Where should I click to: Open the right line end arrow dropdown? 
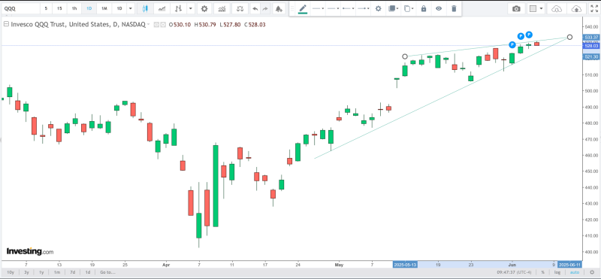tap(363, 8)
